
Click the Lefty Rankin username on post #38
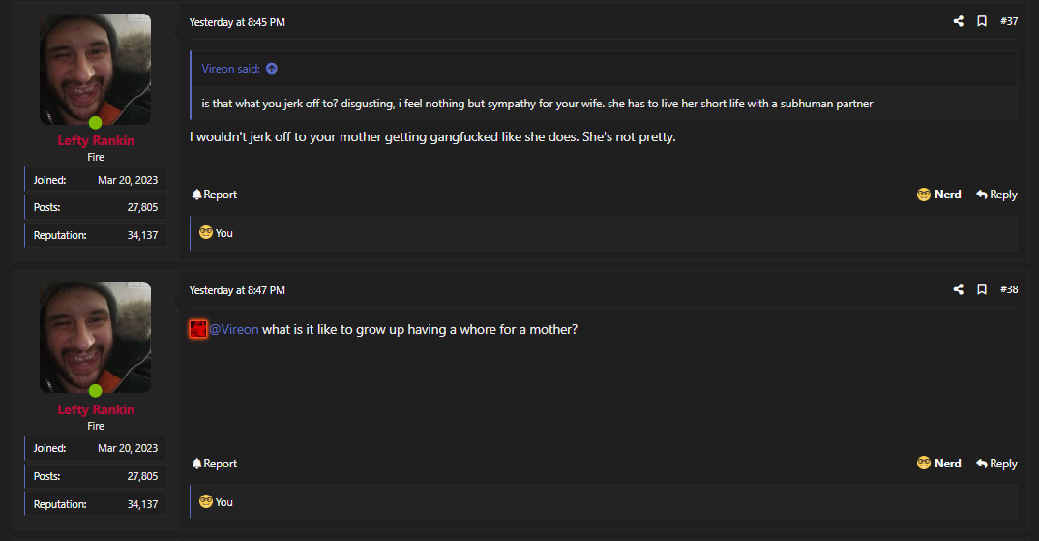click(96, 409)
